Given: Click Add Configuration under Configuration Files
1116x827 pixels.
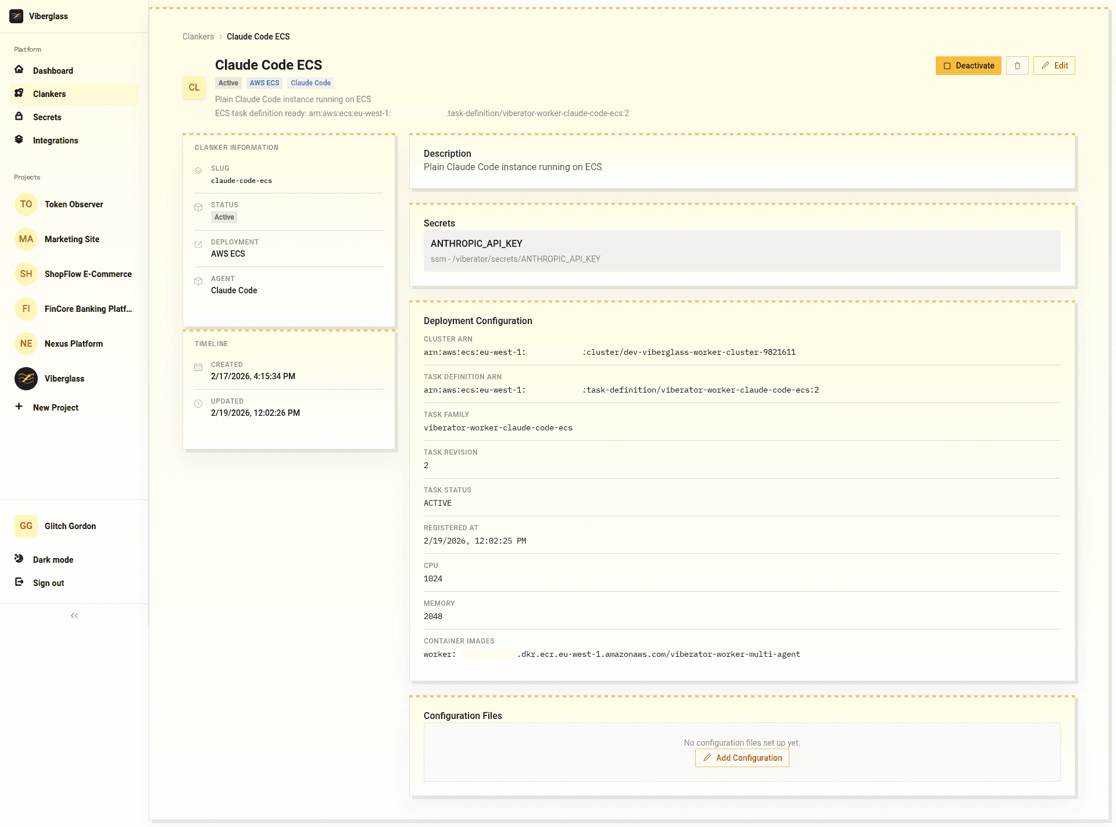Looking at the screenshot, I should (742, 758).
